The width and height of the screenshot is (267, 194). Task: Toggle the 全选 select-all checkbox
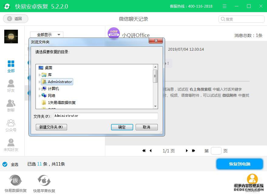coord(5,164)
